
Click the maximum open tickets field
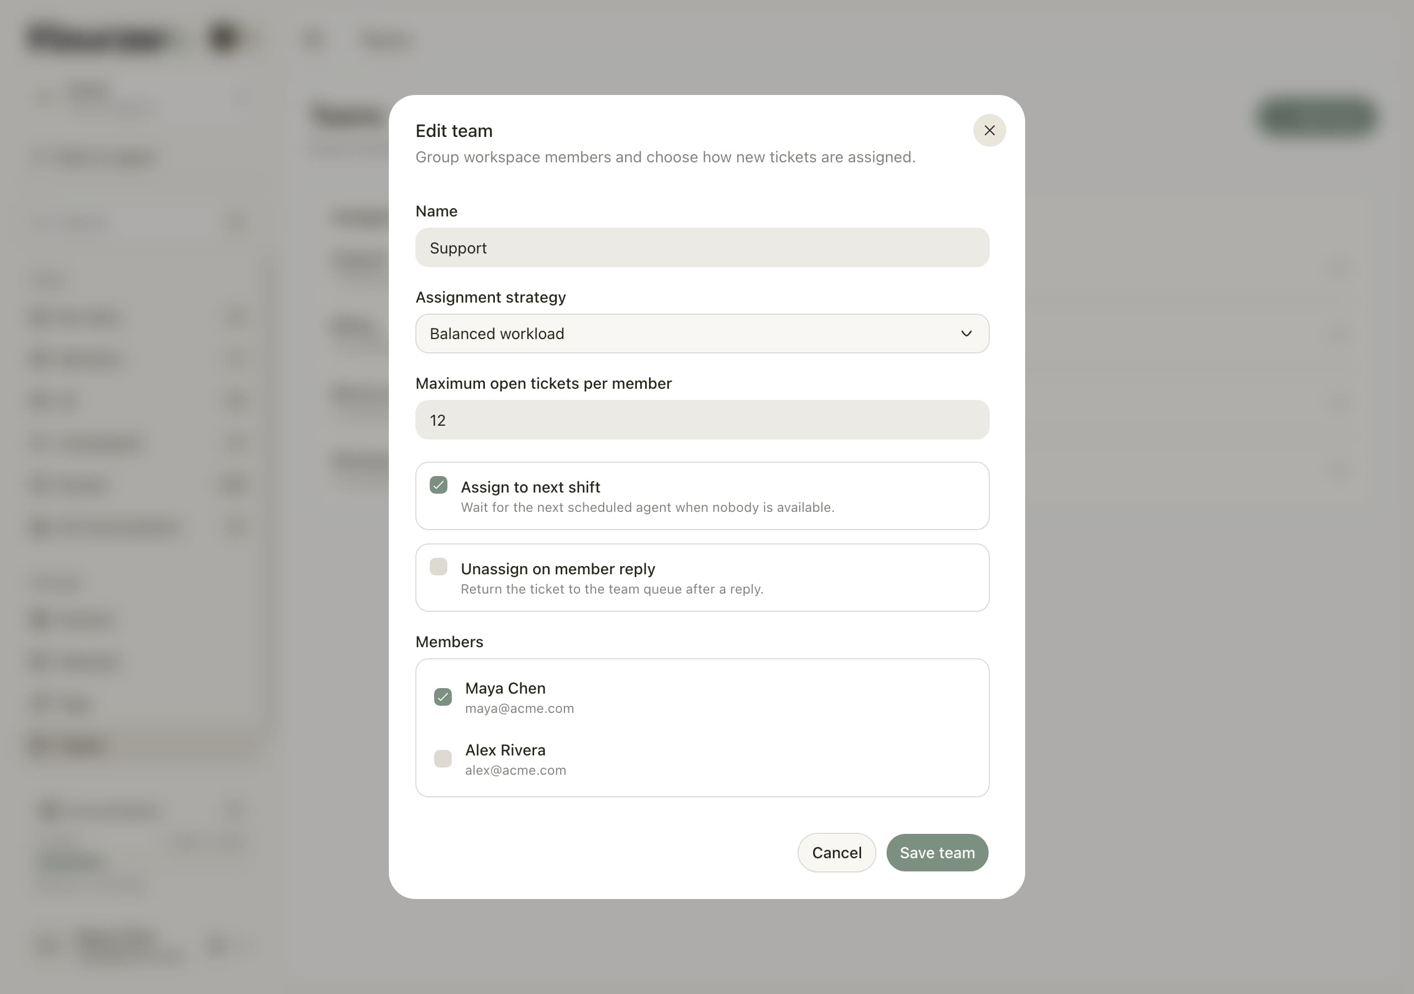702,420
